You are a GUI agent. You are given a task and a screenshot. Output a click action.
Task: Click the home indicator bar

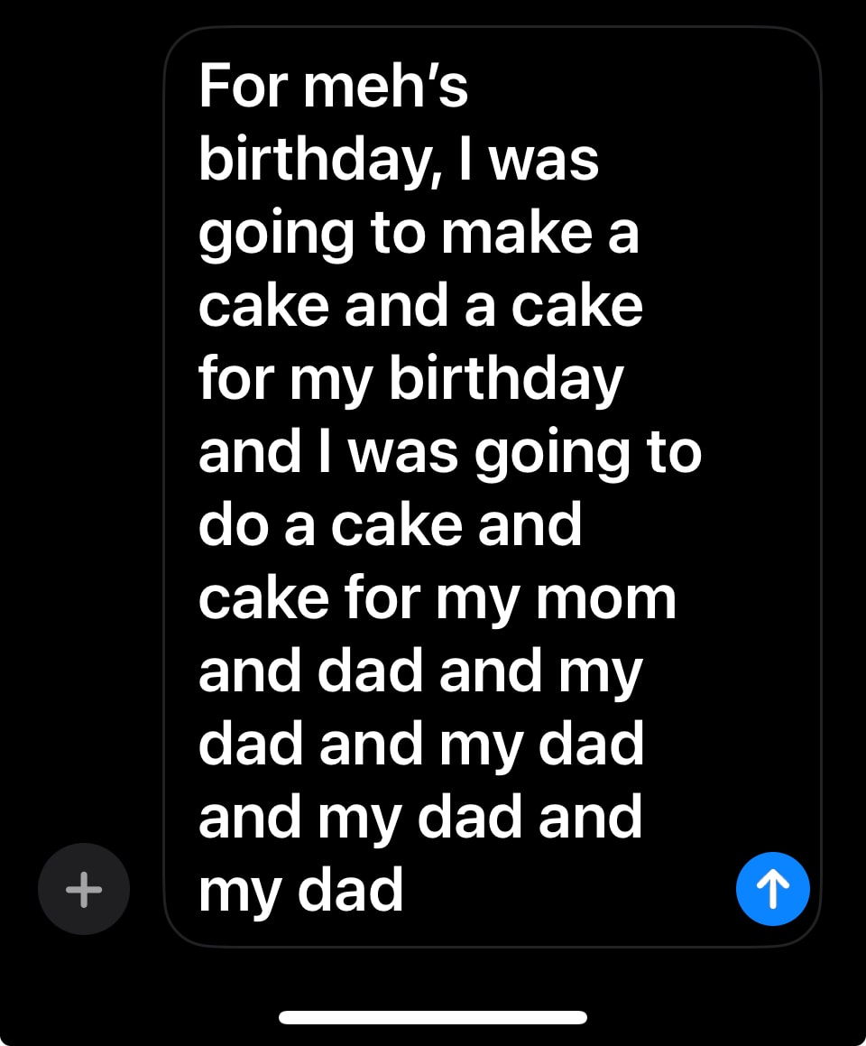[433, 1017]
